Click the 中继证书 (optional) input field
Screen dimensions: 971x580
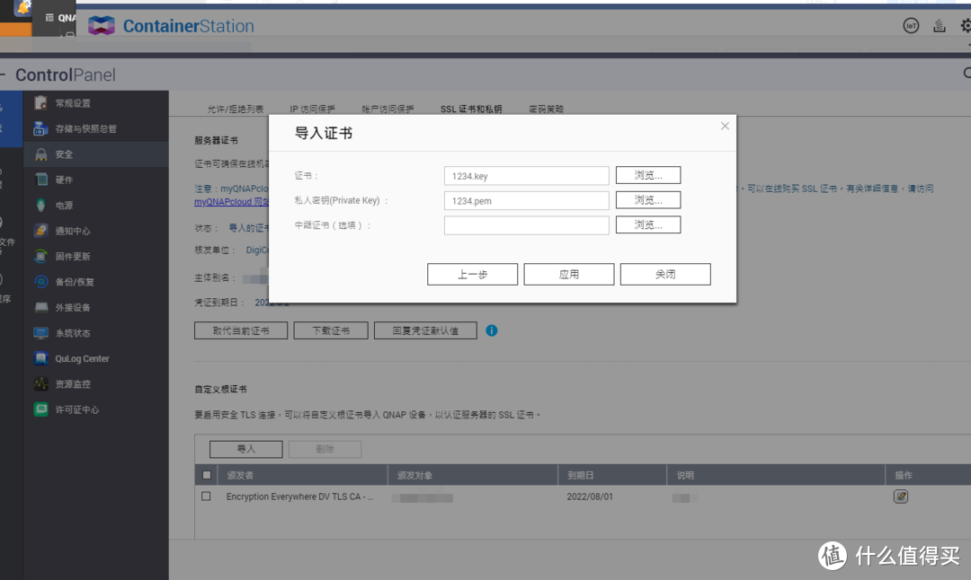pos(526,225)
